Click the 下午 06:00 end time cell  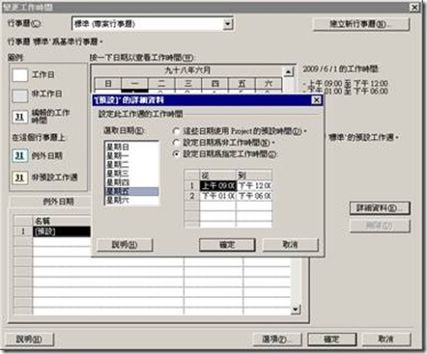[x=254, y=196]
